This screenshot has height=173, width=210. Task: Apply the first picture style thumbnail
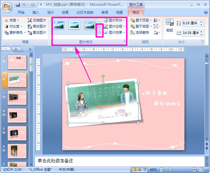59,25
